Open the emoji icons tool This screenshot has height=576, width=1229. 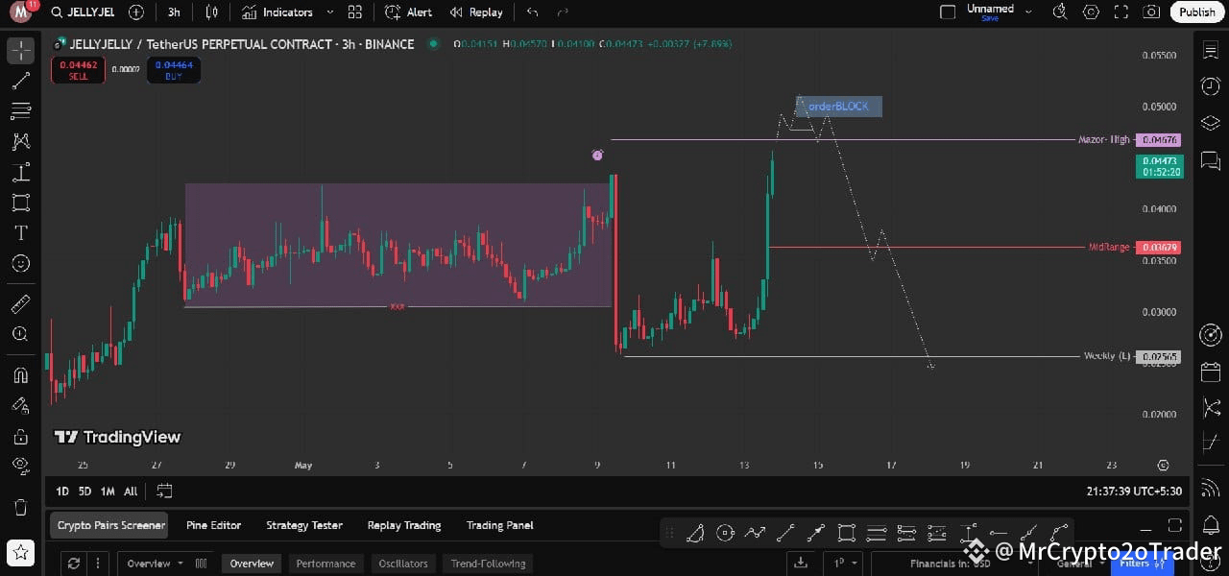tap(21, 263)
